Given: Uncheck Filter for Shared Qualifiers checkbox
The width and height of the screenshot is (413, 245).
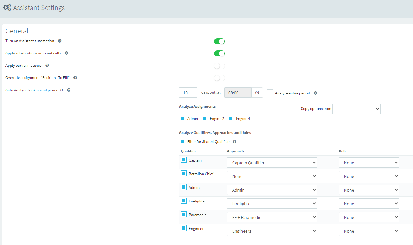Looking at the screenshot, I should coord(182,141).
